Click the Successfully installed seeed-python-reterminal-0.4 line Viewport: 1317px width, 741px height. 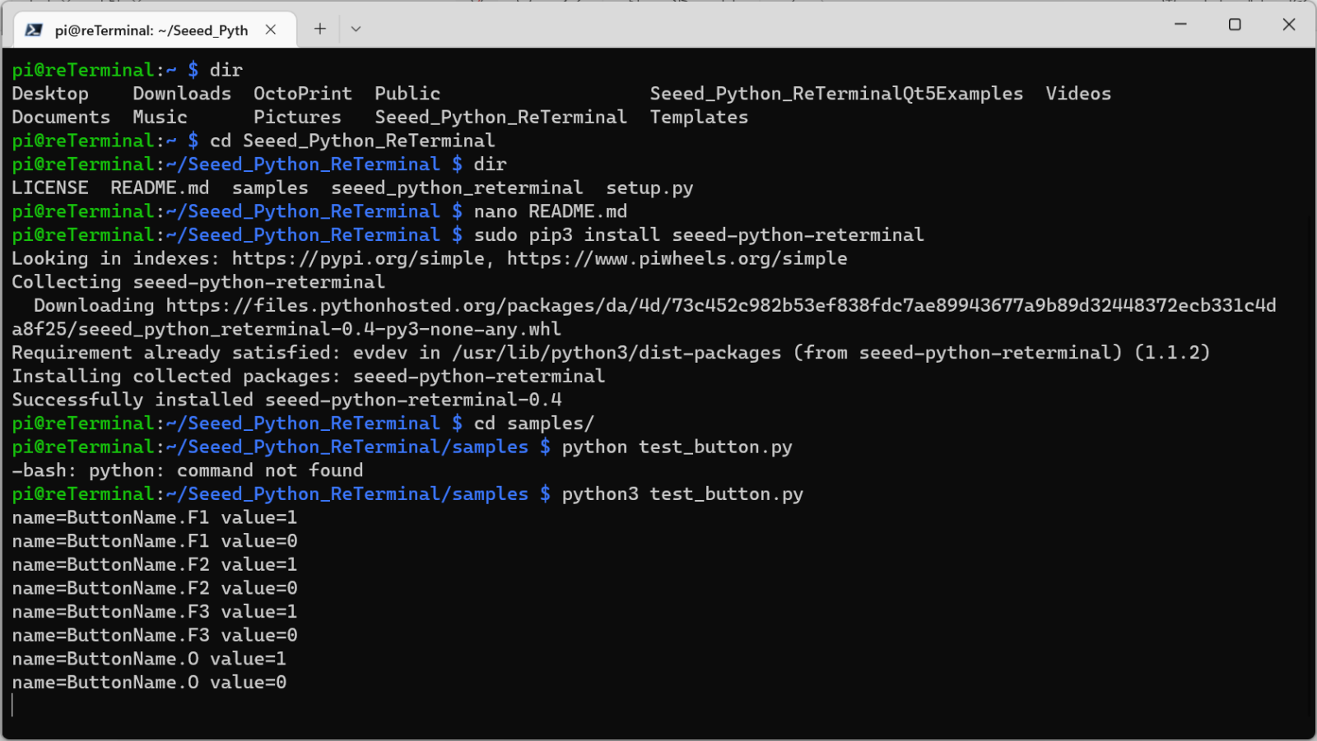pos(286,399)
